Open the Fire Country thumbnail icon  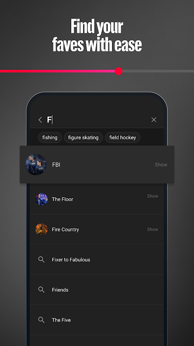point(41,229)
